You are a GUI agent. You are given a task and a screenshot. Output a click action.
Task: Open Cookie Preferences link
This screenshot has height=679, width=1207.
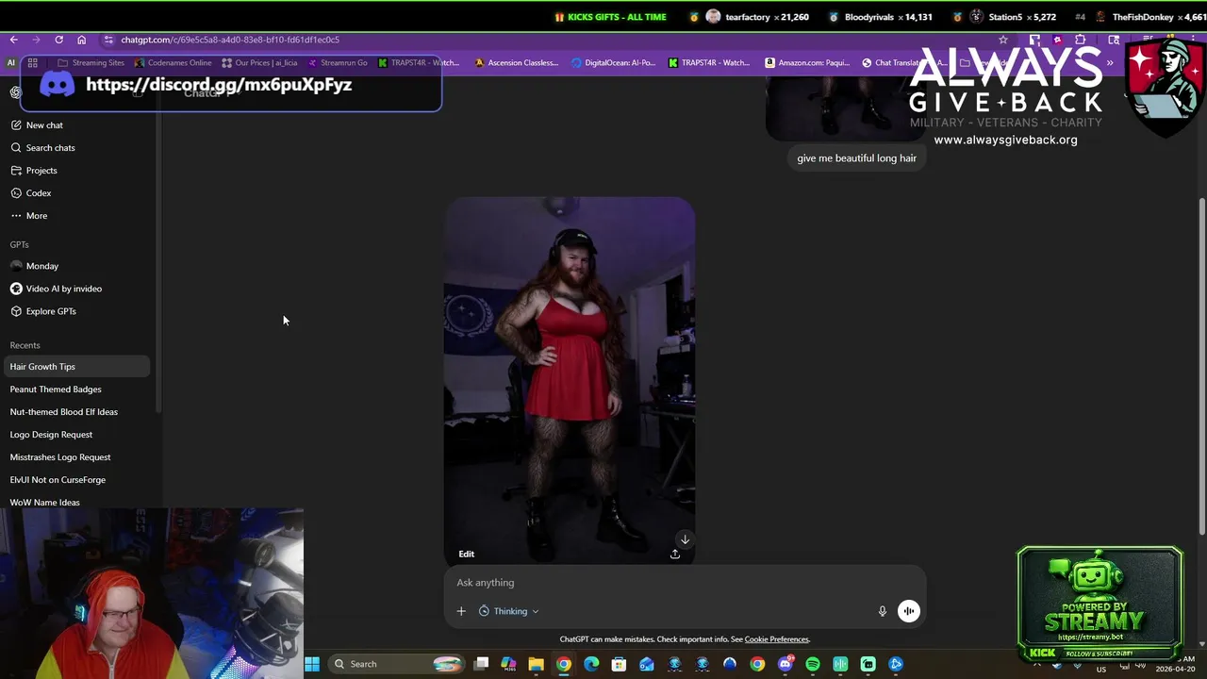776,639
